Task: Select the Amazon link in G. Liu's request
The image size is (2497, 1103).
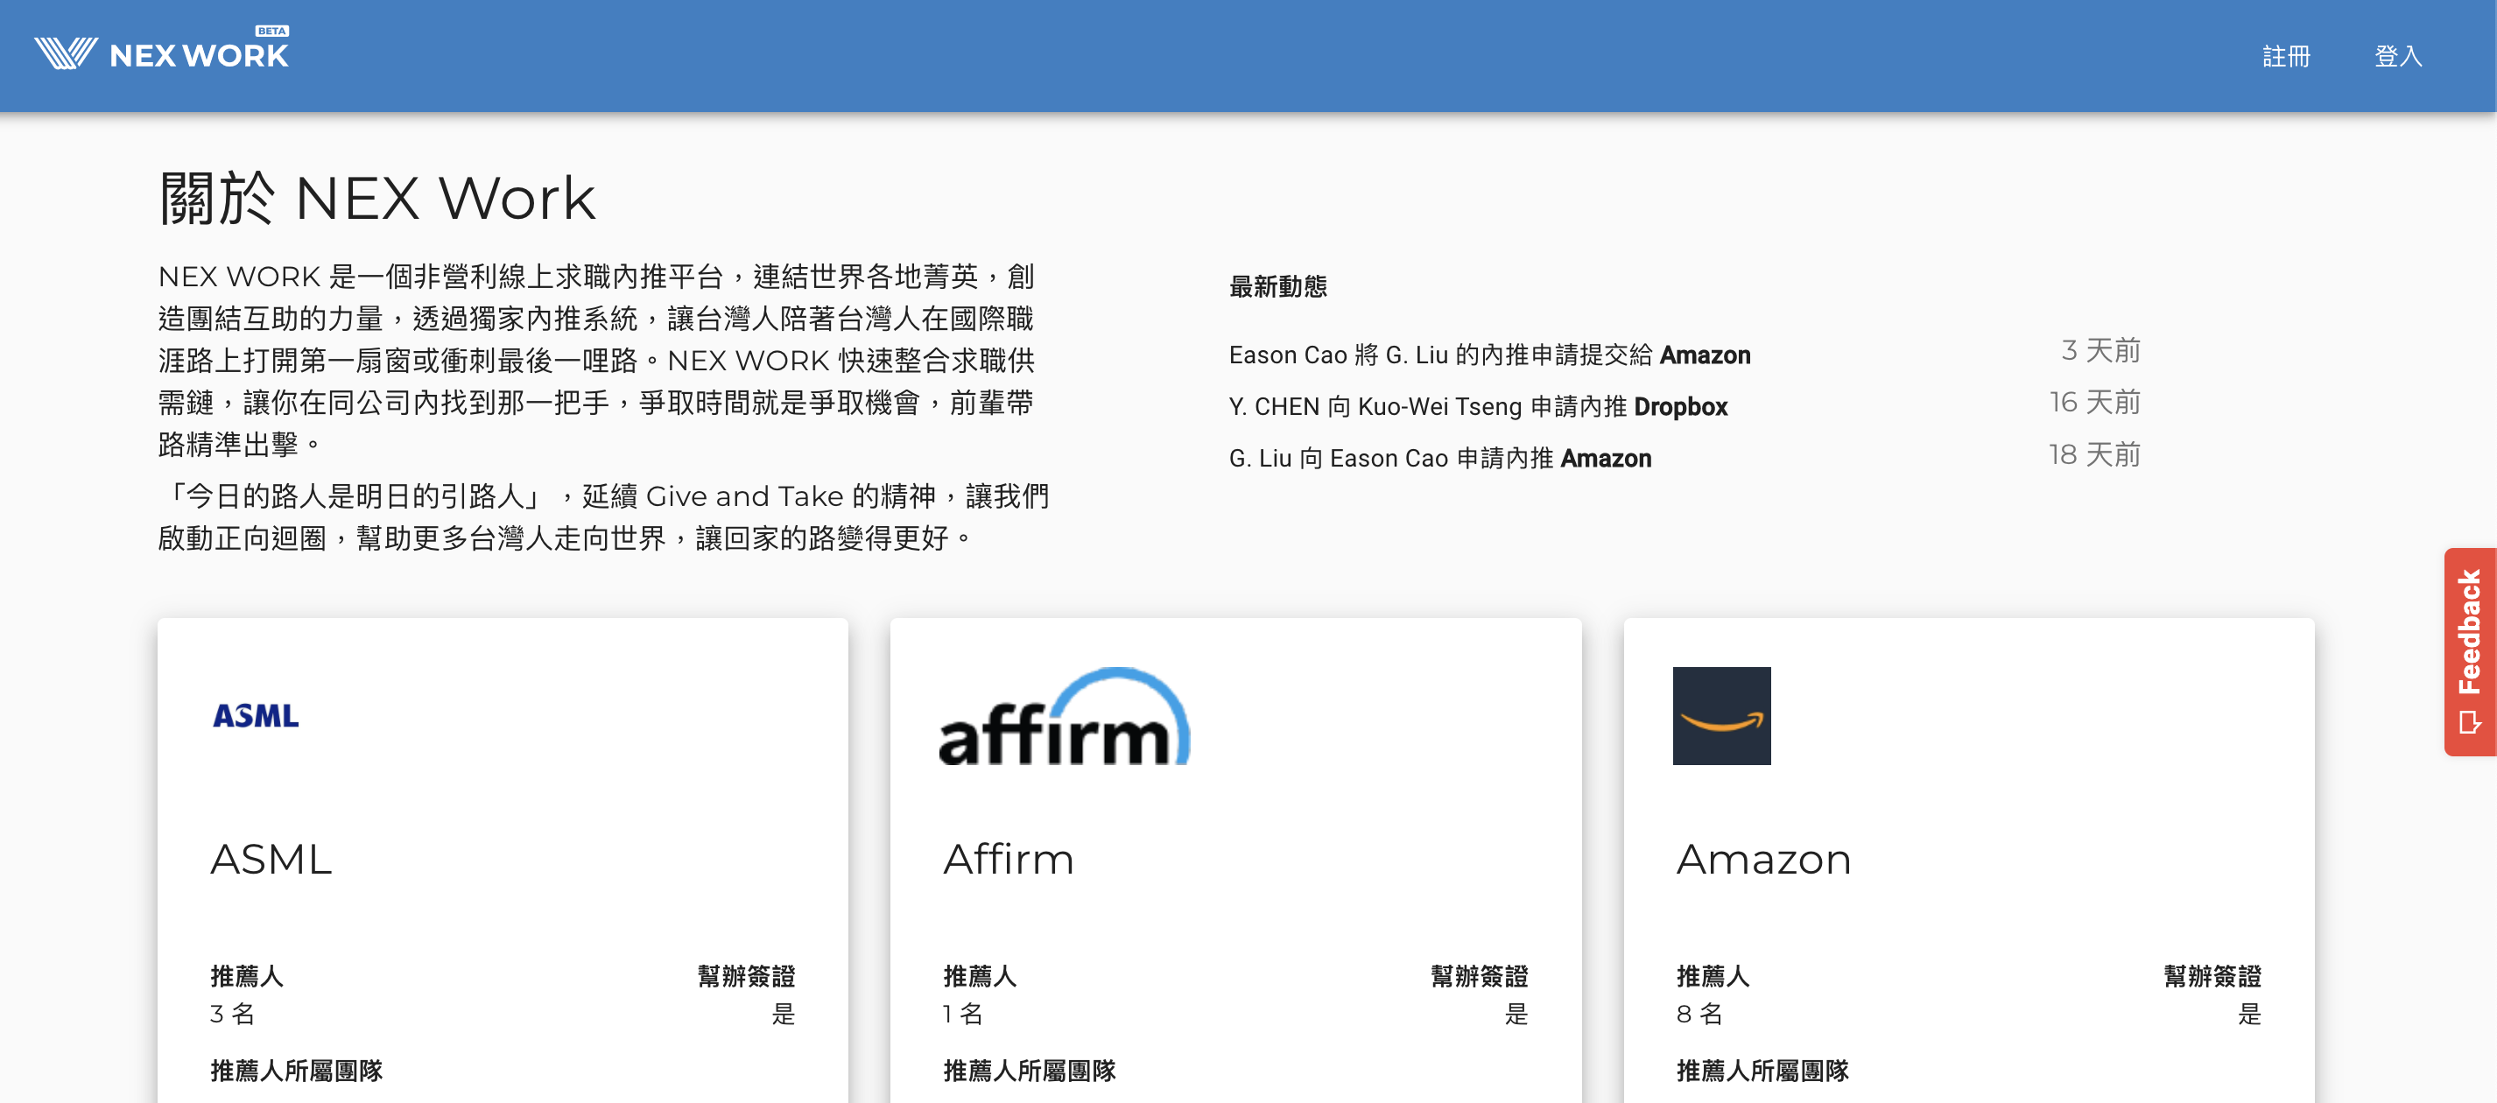Action: pos(1605,459)
